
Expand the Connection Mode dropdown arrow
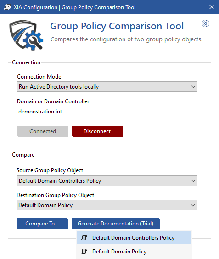point(193,87)
